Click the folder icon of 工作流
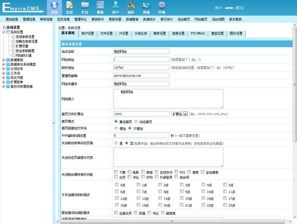 pos(8,73)
